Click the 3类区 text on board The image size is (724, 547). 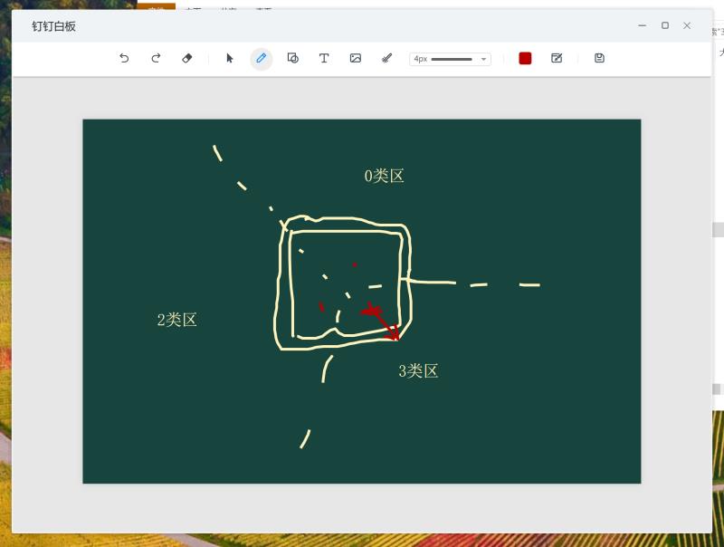[418, 370]
